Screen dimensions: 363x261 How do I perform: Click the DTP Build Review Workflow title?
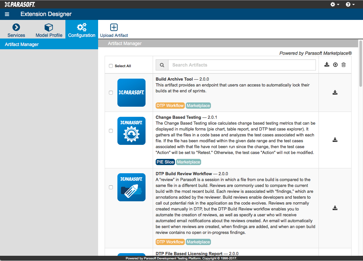point(184,174)
